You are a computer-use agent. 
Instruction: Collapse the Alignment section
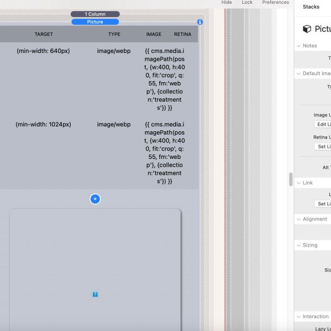pyautogui.click(x=298, y=219)
